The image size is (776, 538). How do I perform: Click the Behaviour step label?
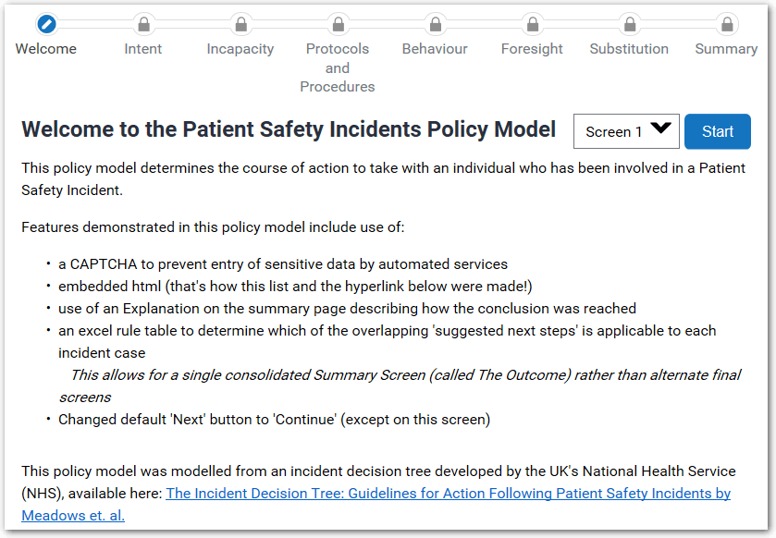tap(435, 48)
